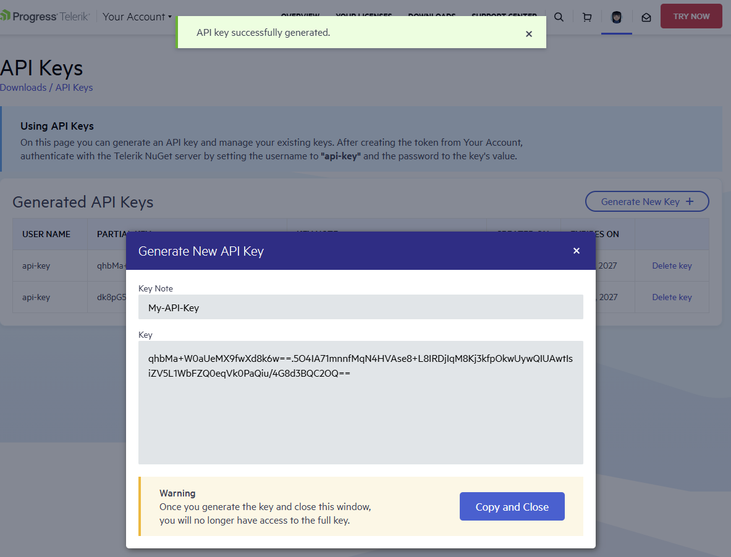Navigate to the Support Center
731x557 pixels.
(x=504, y=15)
